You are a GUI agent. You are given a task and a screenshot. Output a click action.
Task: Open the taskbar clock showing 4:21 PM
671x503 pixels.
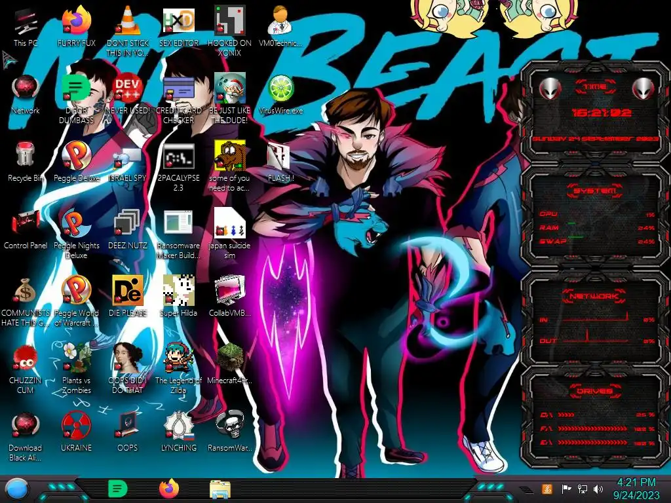tap(636, 489)
